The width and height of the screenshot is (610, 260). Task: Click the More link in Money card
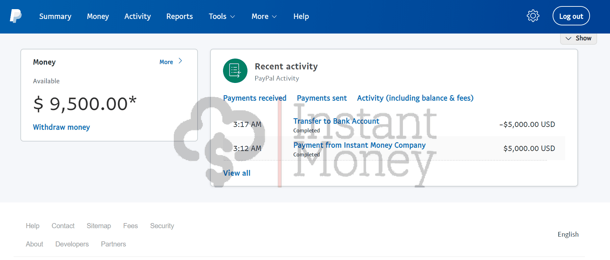pyautogui.click(x=166, y=62)
